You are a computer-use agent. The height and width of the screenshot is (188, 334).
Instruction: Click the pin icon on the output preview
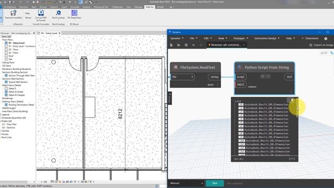[x=292, y=100]
